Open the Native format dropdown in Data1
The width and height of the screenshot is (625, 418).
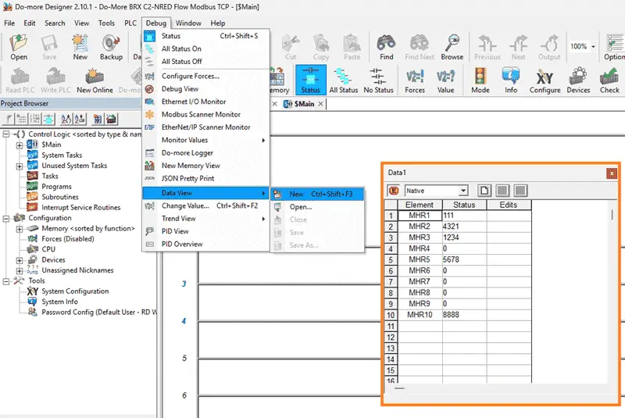[x=462, y=191]
